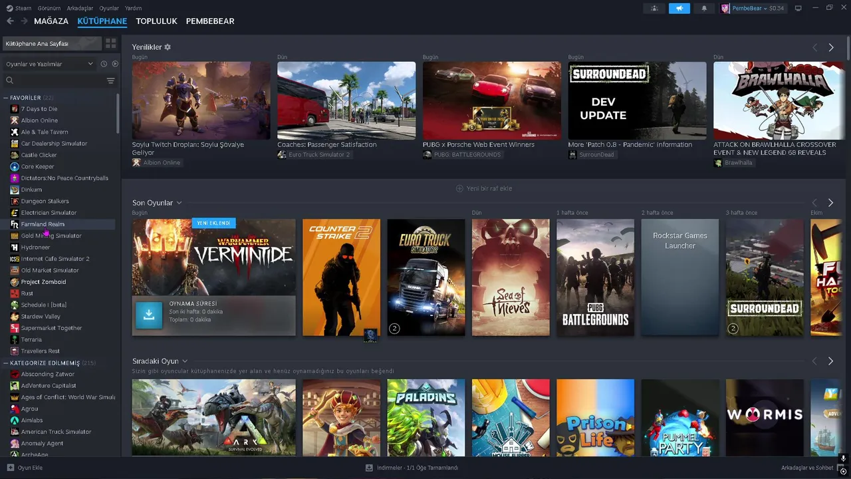Open the notifications bell icon
The height and width of the screenshot is (479, 851).
(x=704, y=8)
